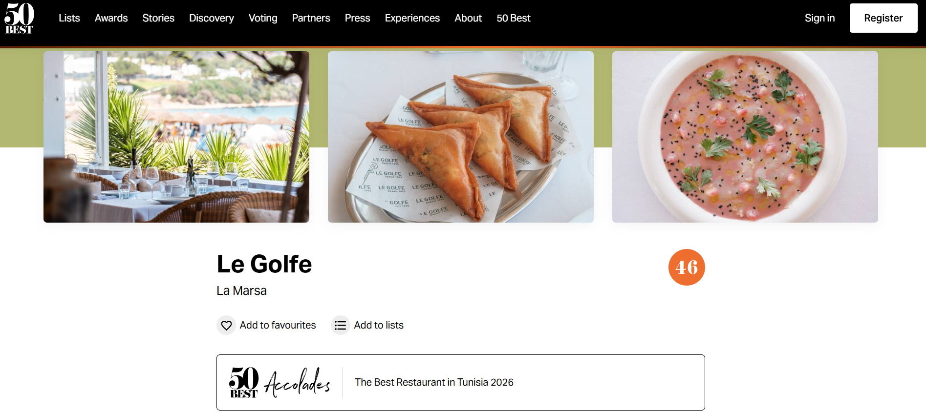Click the list icon beside Add to lists

tap(340, 325)
